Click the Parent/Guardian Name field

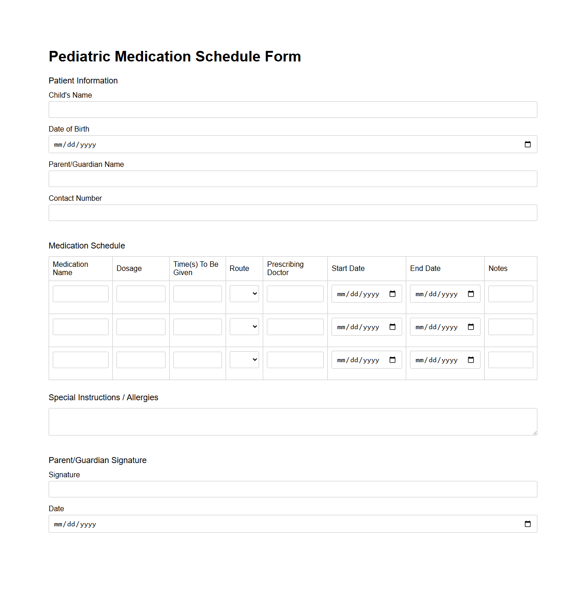(293, 179)
